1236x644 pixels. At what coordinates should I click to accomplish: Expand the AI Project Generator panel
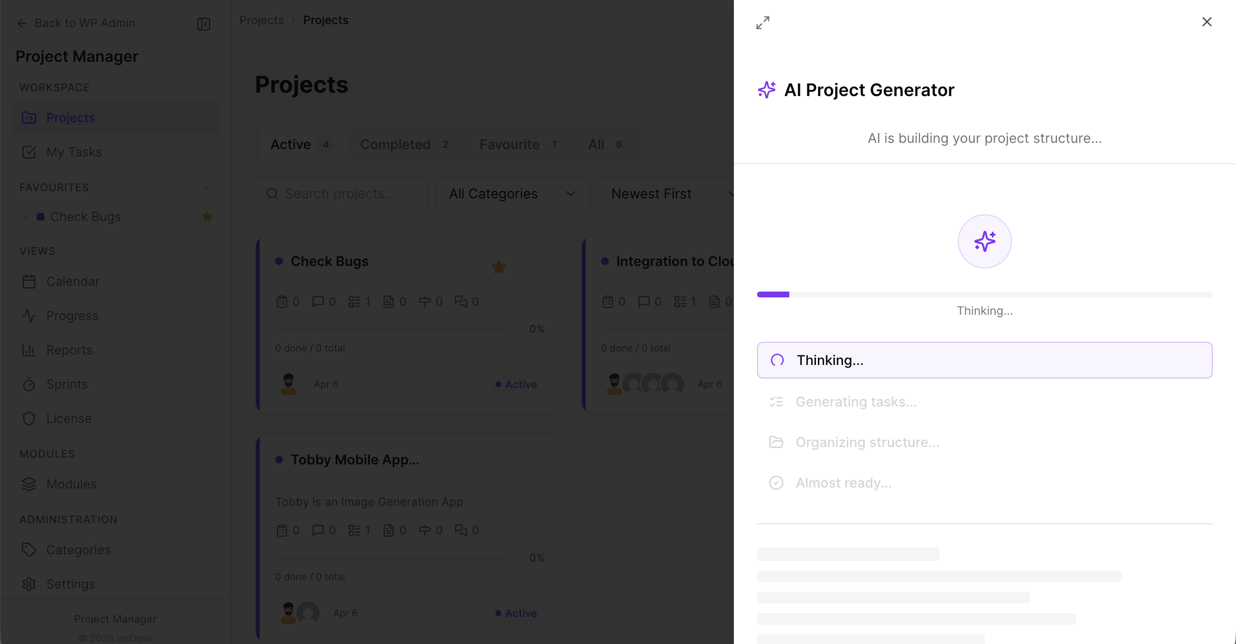tap(763, 22)
